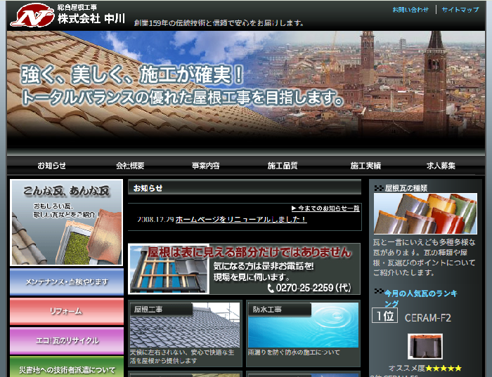Click the red リフォーム button
The image size is (492, 377).
pos(67,311)
